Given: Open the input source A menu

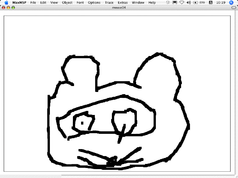Looking at the screenshot, I should point(211,3).
